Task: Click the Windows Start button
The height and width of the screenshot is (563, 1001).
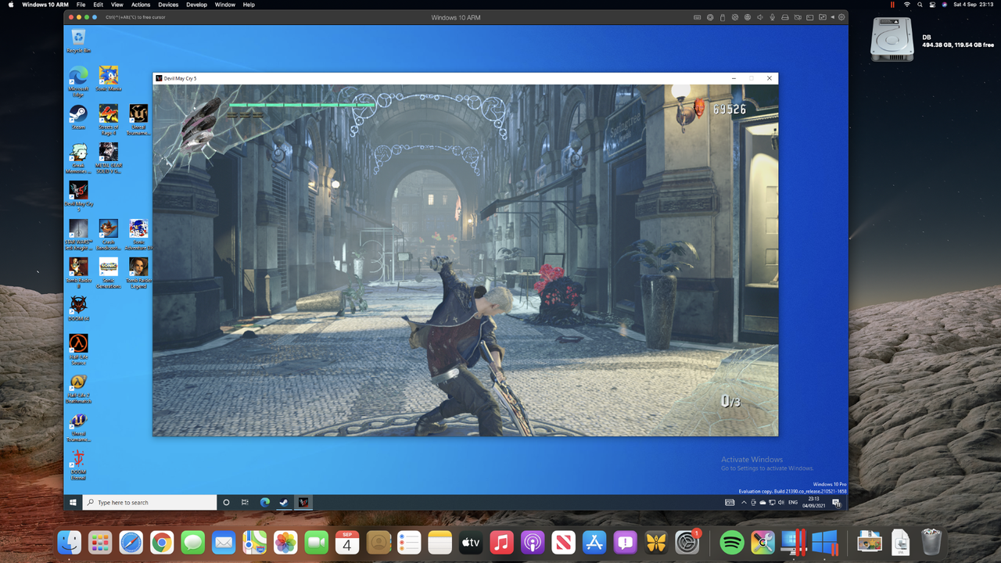Action: [x=74, y=502]
